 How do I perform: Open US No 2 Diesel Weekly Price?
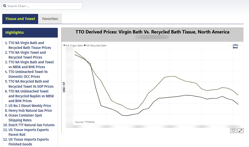pos(30,106)
